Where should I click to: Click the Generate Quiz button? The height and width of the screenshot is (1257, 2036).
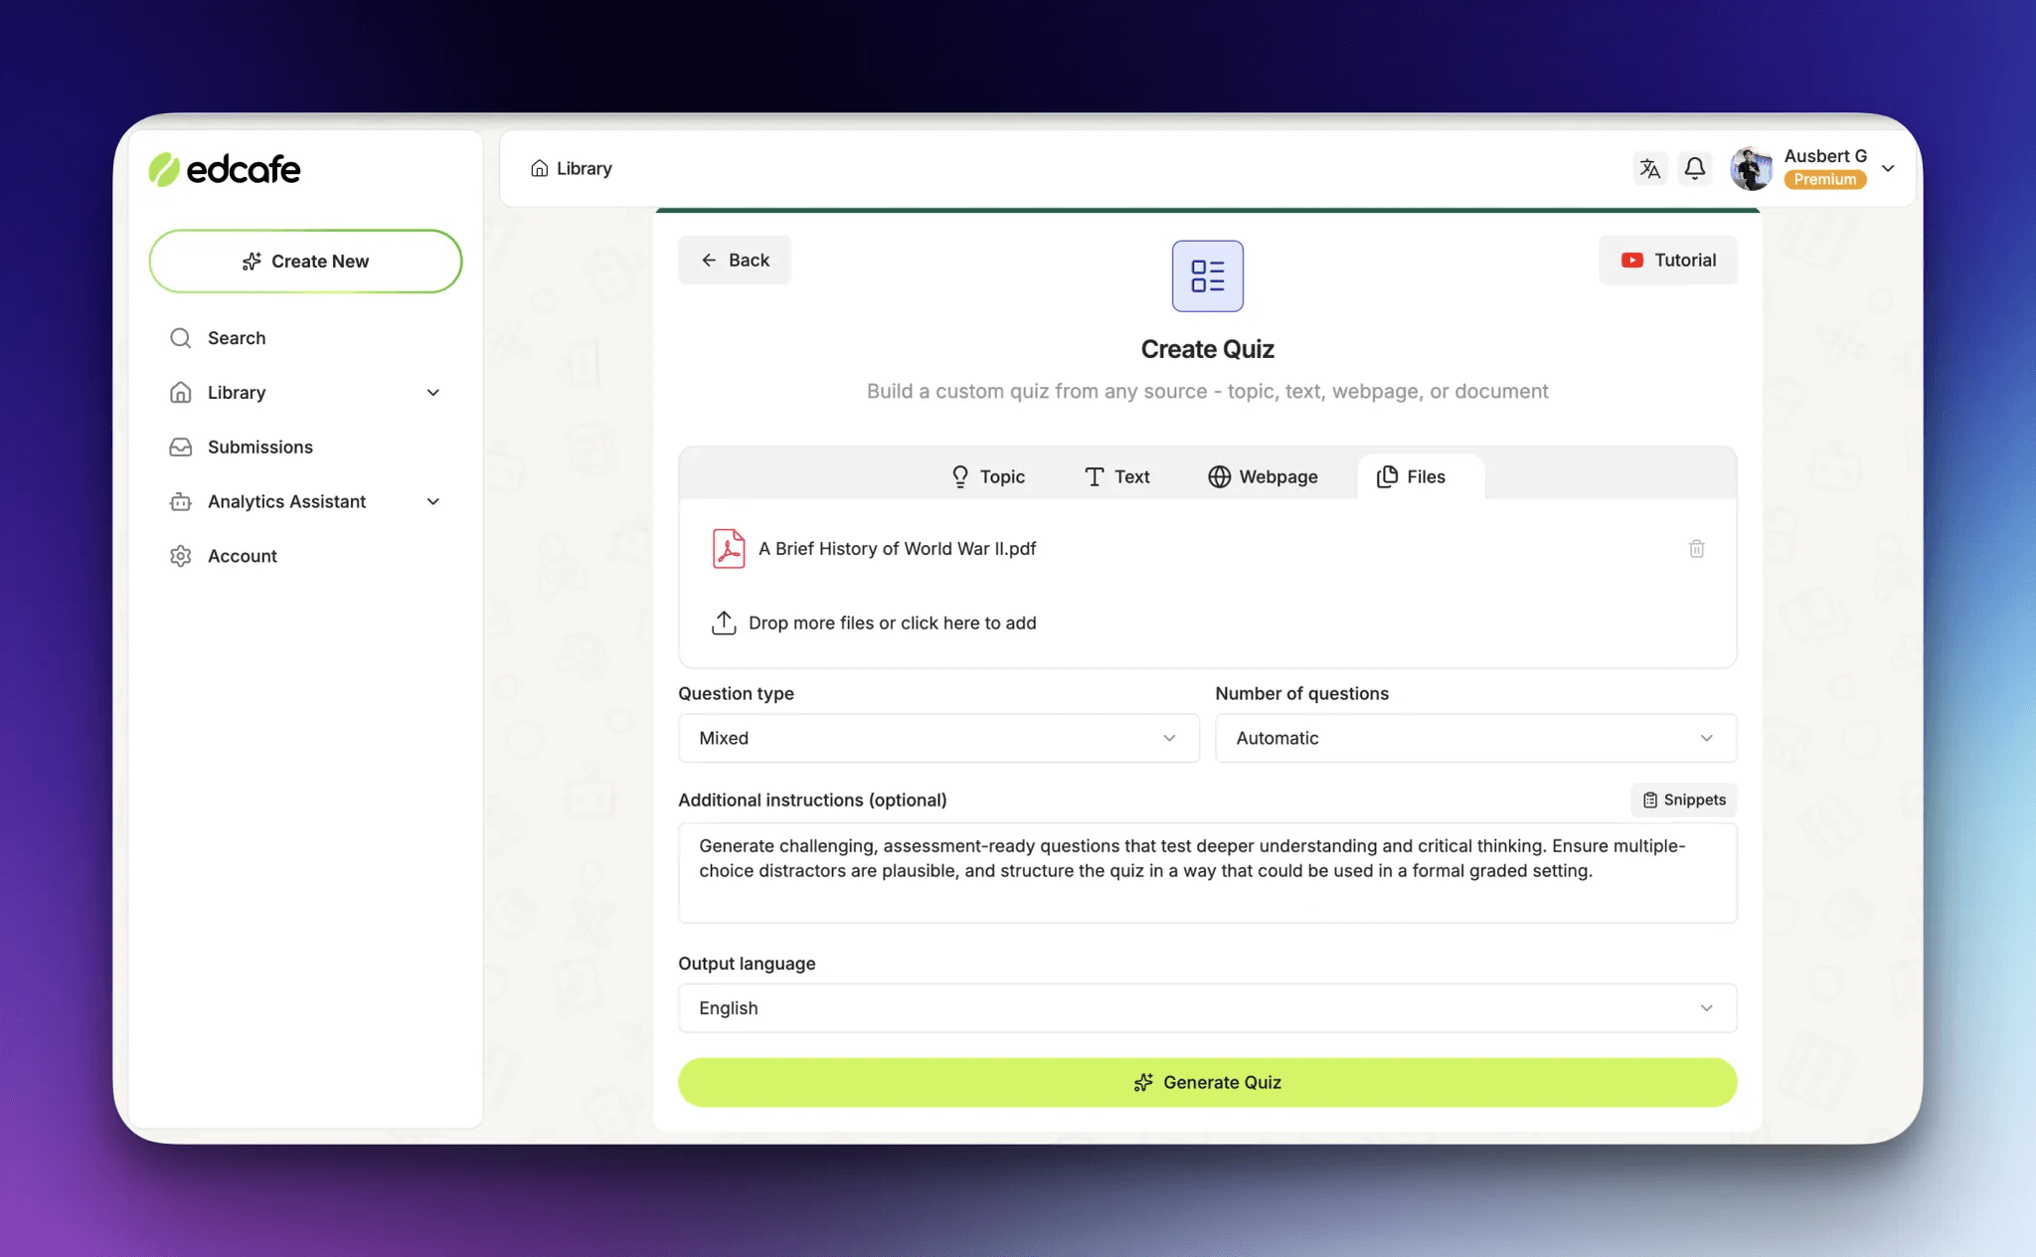[x=1207, y=1083]
